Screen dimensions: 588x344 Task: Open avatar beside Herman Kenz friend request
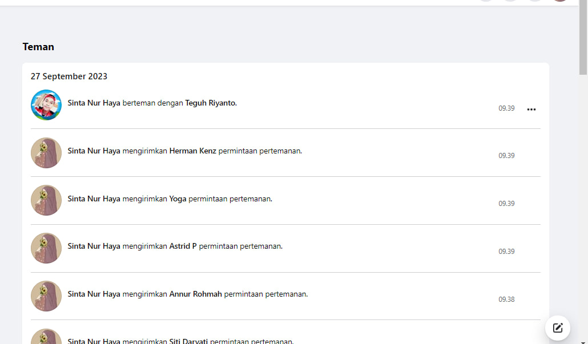click(x=46, y=152)
